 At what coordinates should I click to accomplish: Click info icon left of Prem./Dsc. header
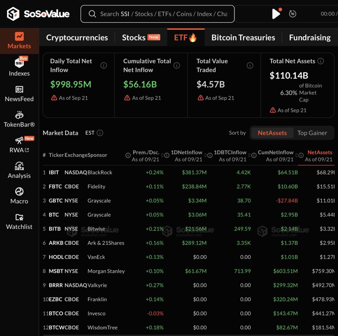coord(128,155)
